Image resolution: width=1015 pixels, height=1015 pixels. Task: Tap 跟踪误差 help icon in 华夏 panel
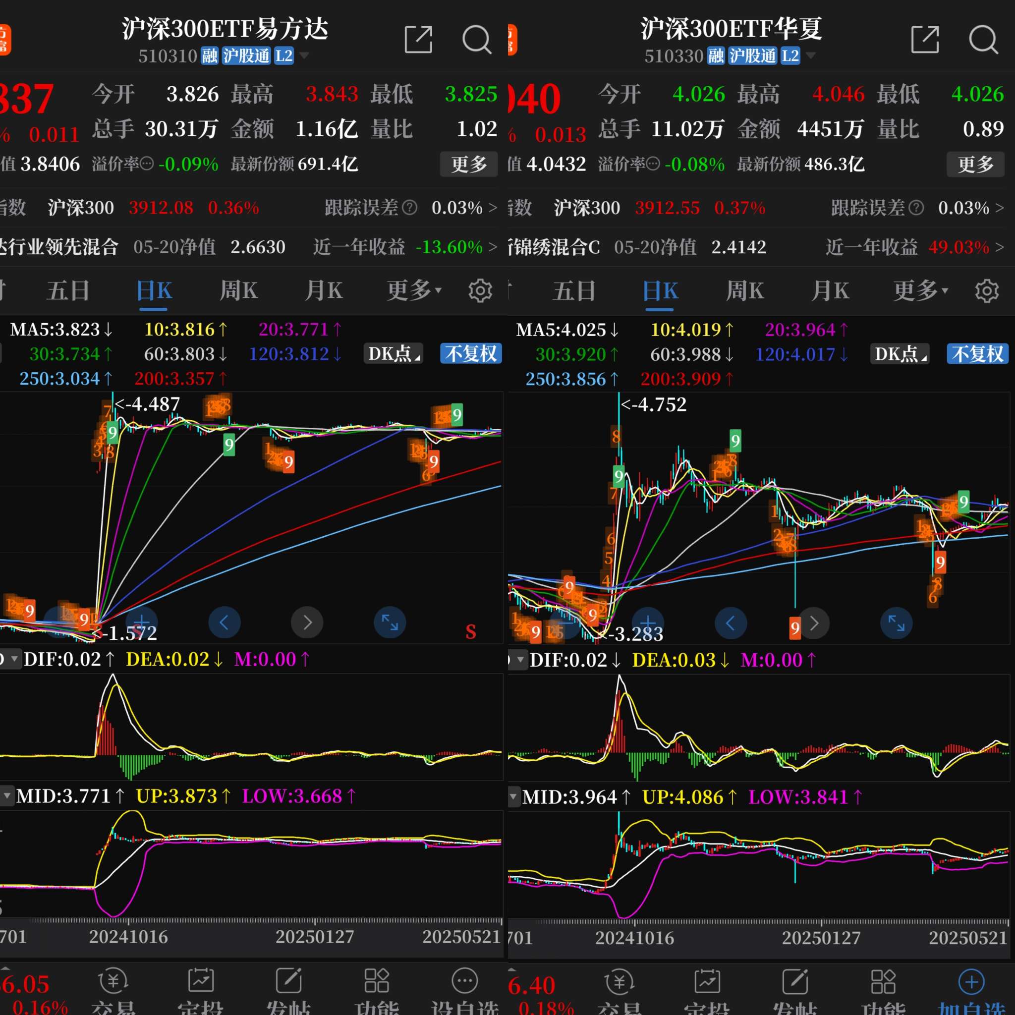(x=916, y=208)
